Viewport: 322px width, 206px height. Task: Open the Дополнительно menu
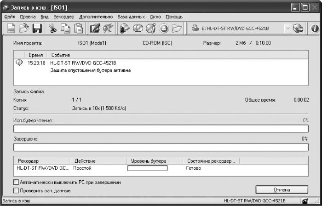[x=96, y=17]
